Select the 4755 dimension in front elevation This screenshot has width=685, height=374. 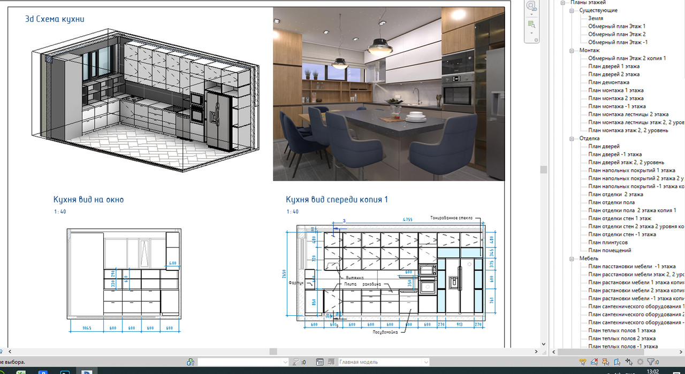[x=407, y=220]
